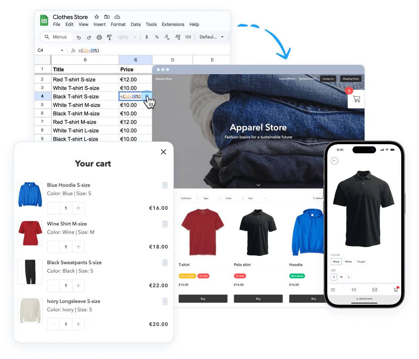Click the Contact us button in the store header
419x359 pixels.
[328, 78]
